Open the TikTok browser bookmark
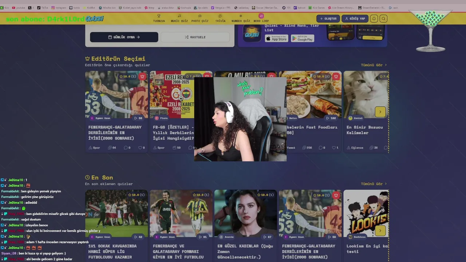This screenshot has width=466, height=262. tap(43, 8)
